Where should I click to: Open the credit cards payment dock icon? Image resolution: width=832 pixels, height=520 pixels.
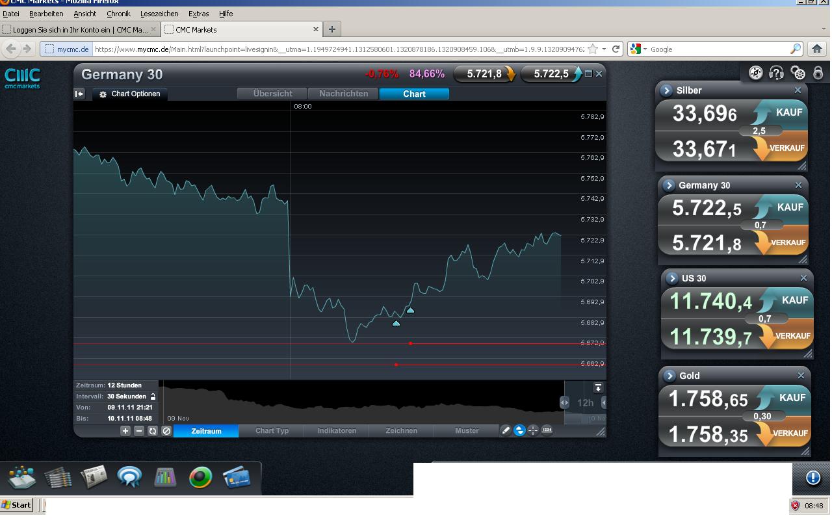pyautogui.click(x=237, y=478)
